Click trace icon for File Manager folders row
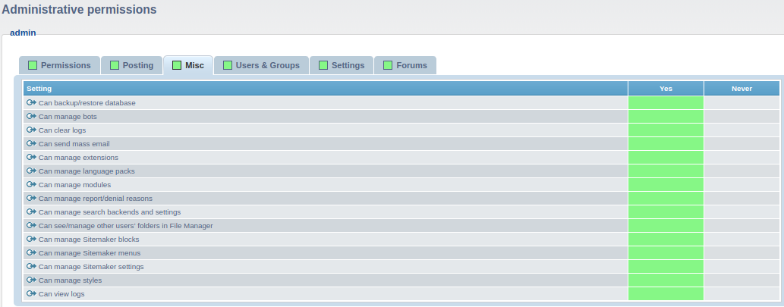 [x=32, y=225]
